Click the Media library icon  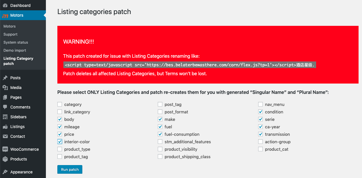pos(5,88)
